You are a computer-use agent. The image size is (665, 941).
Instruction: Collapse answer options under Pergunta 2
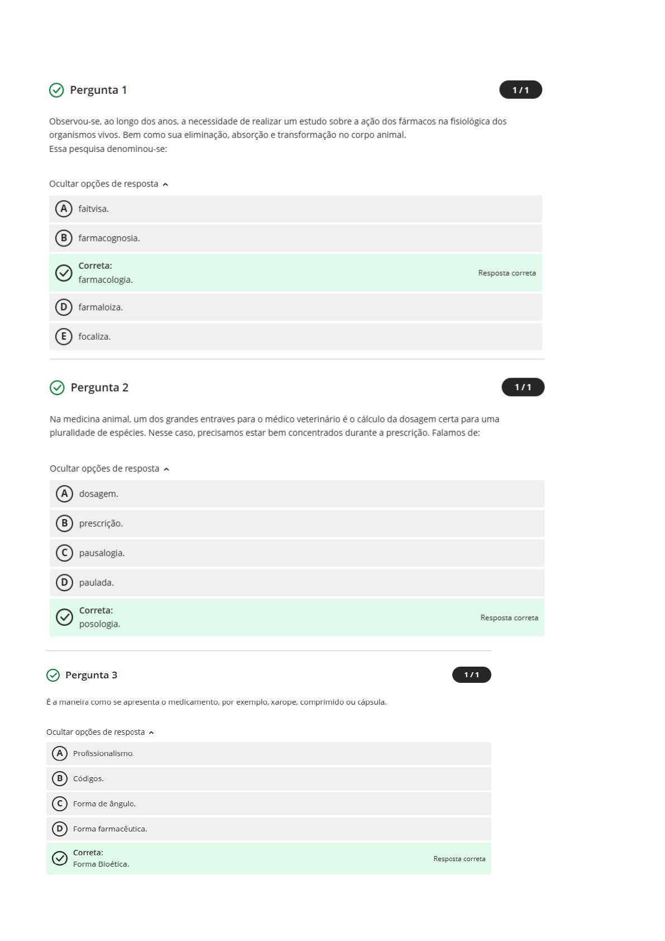109,469
